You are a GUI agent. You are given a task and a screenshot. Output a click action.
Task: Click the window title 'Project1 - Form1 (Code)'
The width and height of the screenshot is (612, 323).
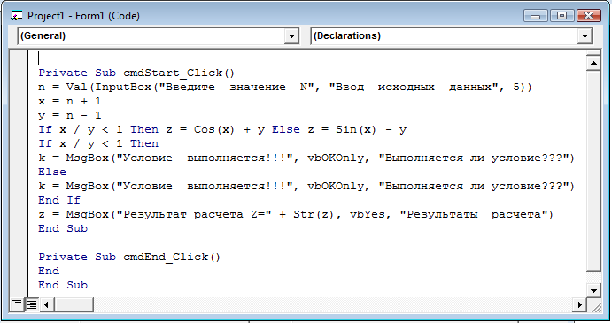tap(83, 16)
